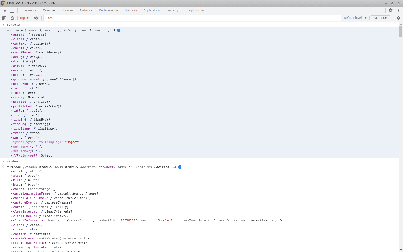
Task: Collapse the expanded Window object
Action: tap(8, 167)
